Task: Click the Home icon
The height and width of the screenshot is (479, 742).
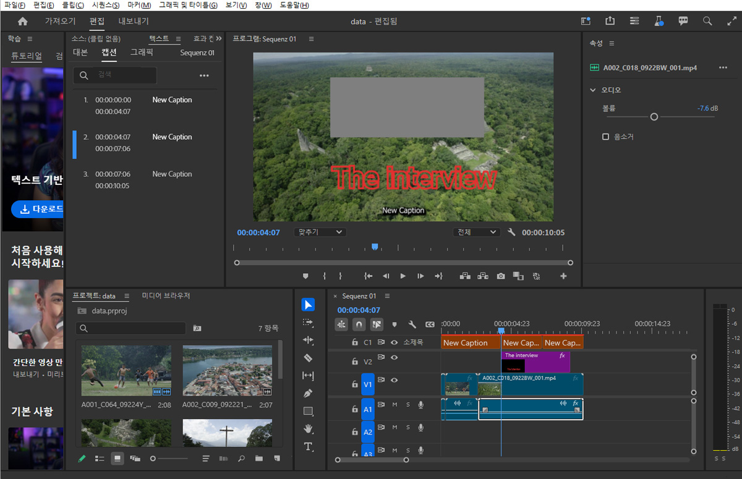Action: [23, 21]
